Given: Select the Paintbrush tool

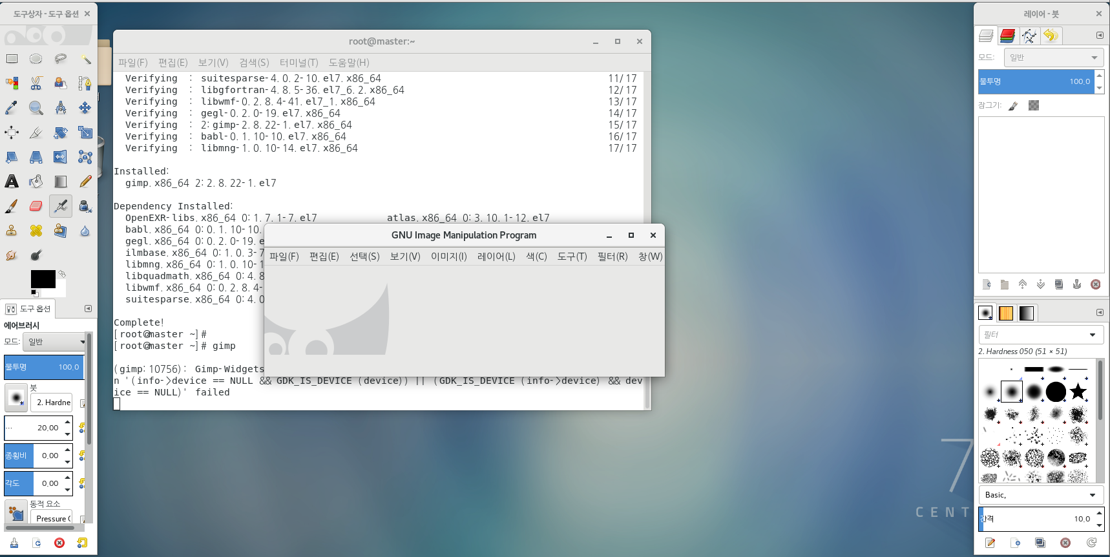Looking at the screenshot, I should pyautogui.click(x=12, y=206).
